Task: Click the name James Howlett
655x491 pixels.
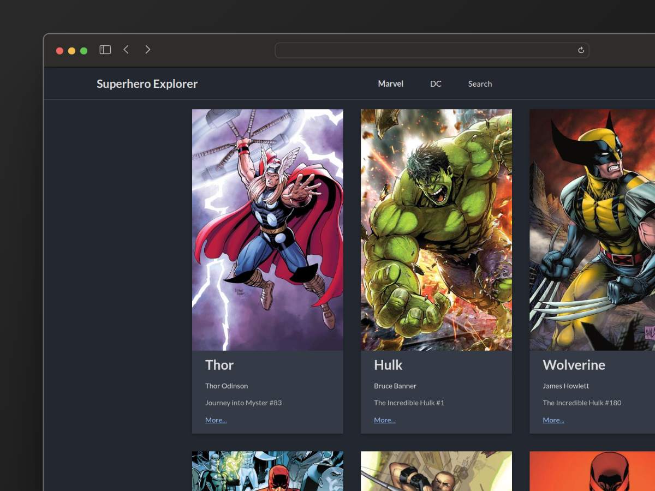Action: (566, 386)
